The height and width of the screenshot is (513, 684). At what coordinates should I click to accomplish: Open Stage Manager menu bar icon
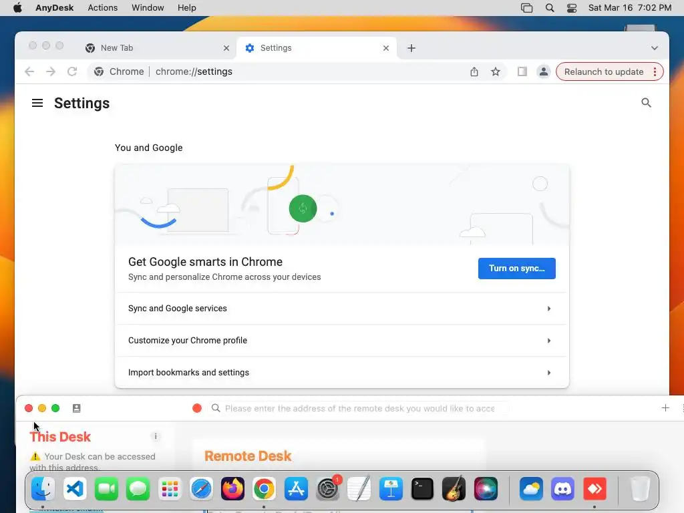526,8
